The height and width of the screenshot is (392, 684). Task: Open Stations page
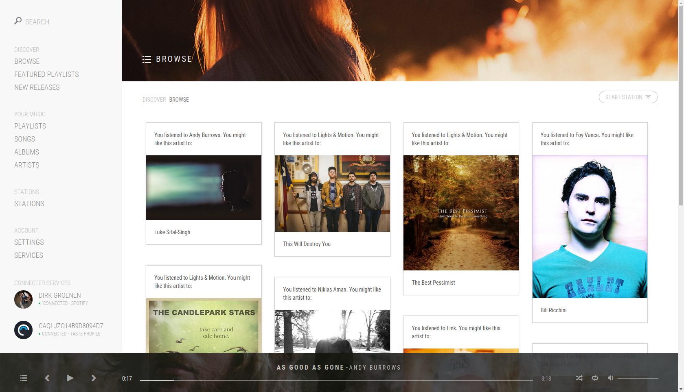[29, 204]
